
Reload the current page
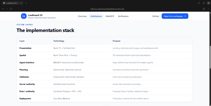pyautogui.click(x=11, y=9)
